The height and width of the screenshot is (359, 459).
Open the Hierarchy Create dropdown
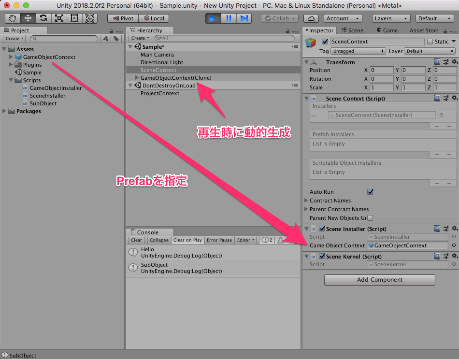click(140, 38)
